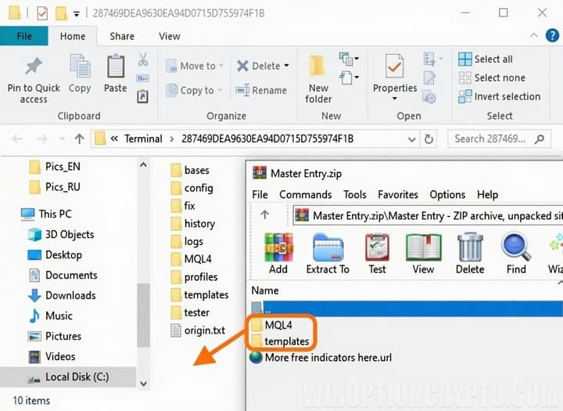Image resolution: width=563 pixels, height=411 pixels.
Task: Select origin.txt file
Action: (x=198, y=330)
